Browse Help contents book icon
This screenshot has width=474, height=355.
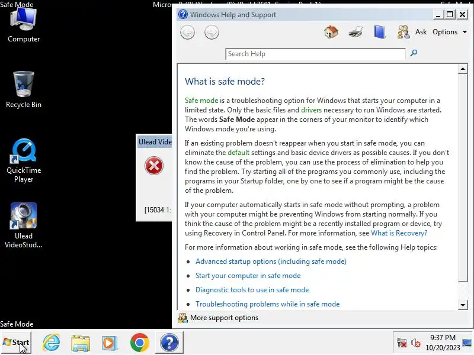pyautogui.click(x=380, y=32)
